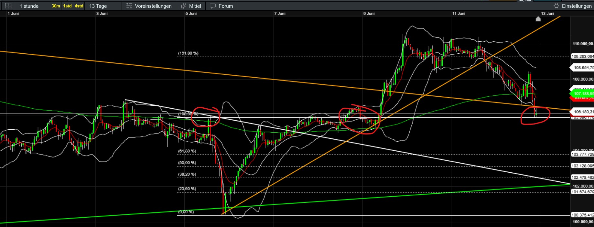Open Einstellungen via the gear icon
Viewport: 594px width, 227px height.
point(556,6)
